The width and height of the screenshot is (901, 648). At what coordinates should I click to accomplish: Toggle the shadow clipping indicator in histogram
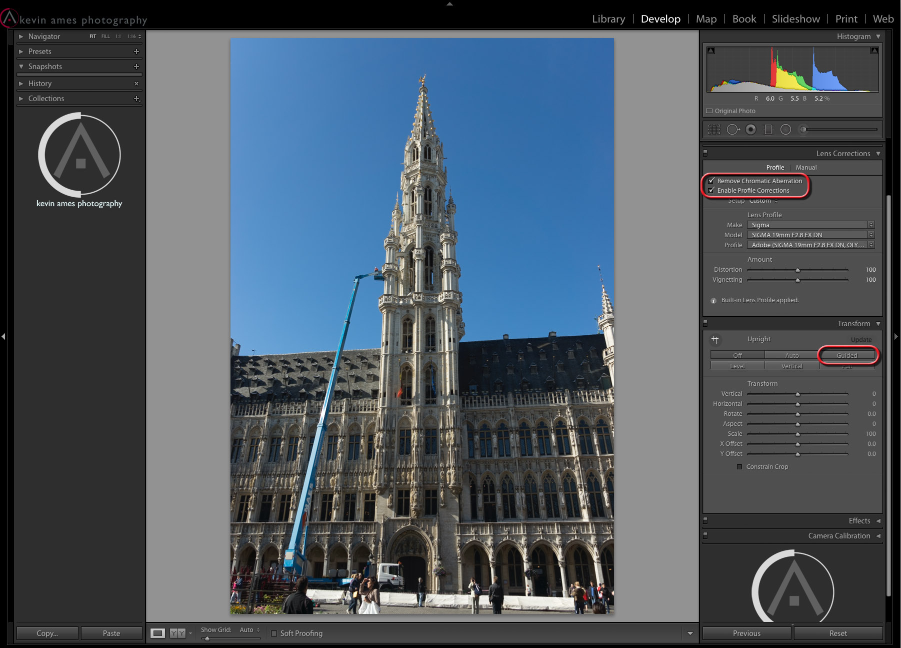coord(711,51)
